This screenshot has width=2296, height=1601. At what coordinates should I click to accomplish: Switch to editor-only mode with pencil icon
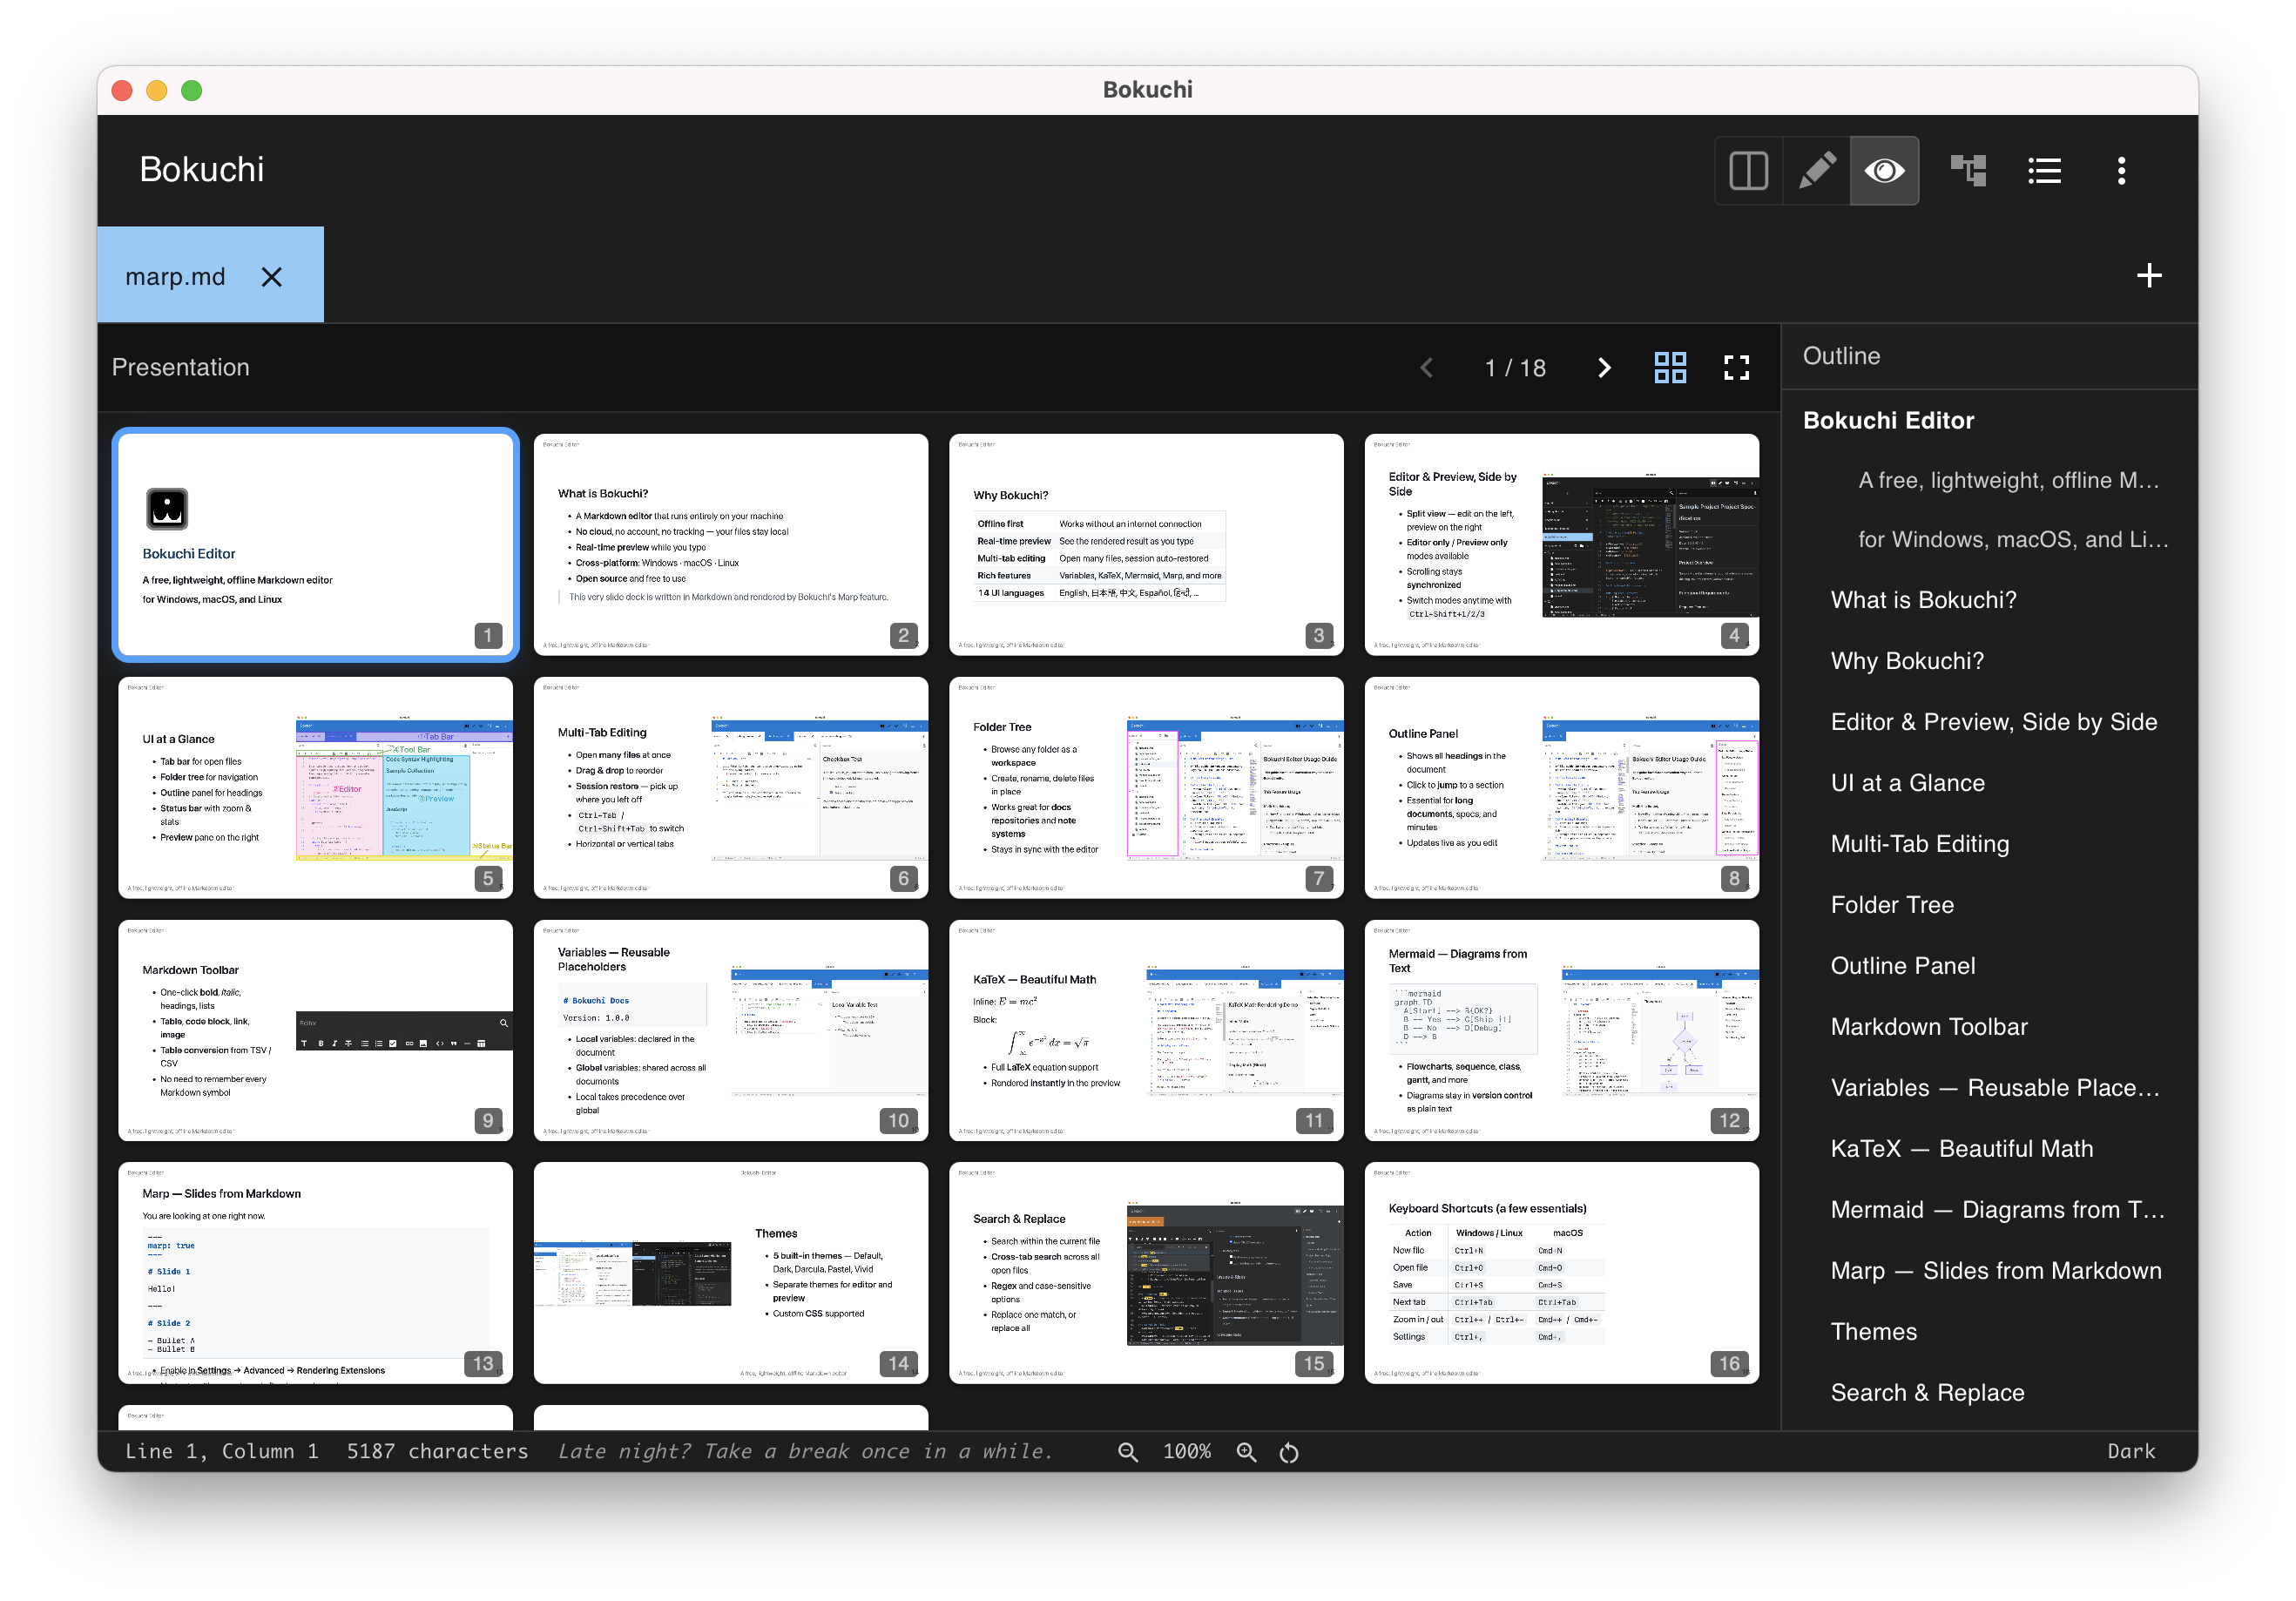click(x=1816, y=171)
